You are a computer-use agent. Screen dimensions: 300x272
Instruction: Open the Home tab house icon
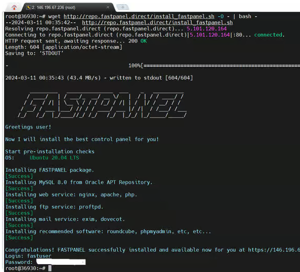coord(14,7)
